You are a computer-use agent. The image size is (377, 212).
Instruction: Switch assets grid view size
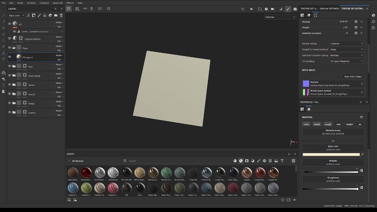click(293, 161)
